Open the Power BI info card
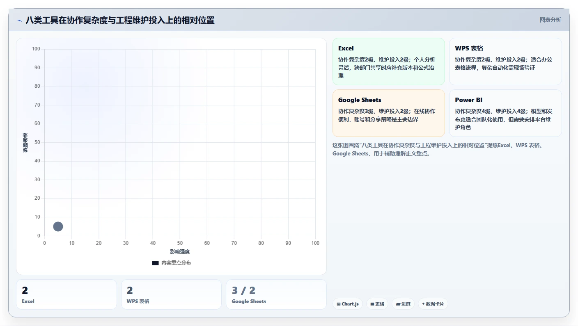578x326 pixels. (505, 113)
